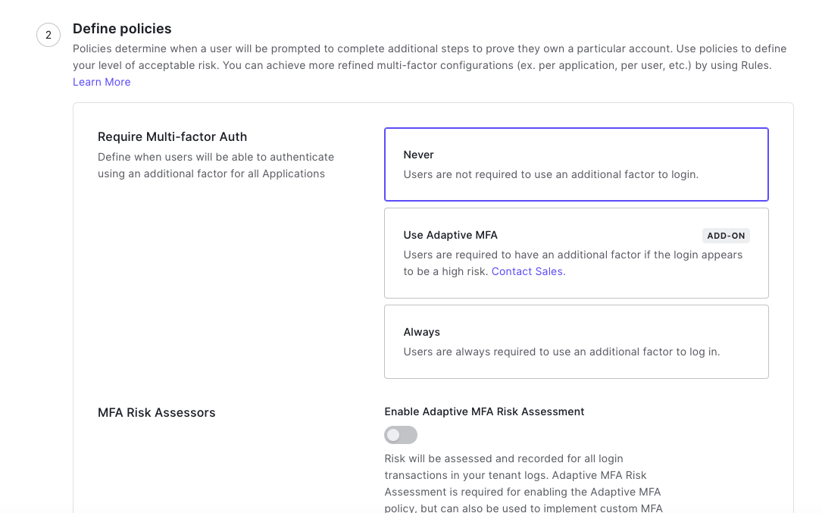Click the step 2 indicator circle
This screenshot has width=822, height=513.
coord(48,35)
